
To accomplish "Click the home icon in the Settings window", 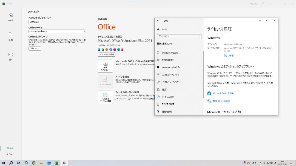I will click(158, 29).
